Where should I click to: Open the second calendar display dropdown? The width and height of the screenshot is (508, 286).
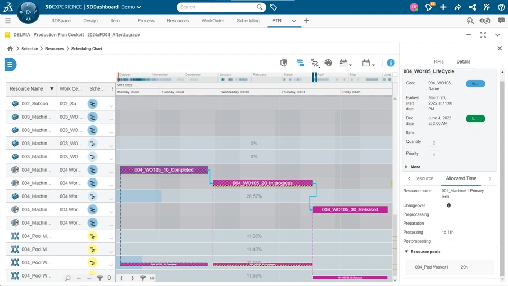368,63
